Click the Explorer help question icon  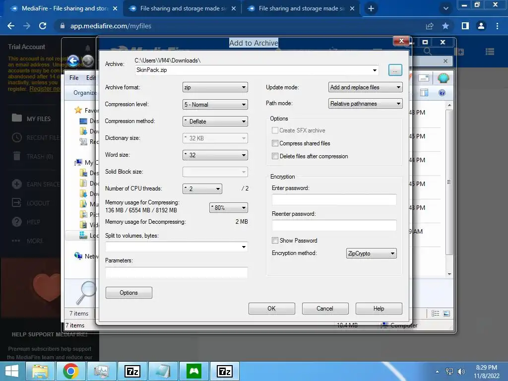442,93
